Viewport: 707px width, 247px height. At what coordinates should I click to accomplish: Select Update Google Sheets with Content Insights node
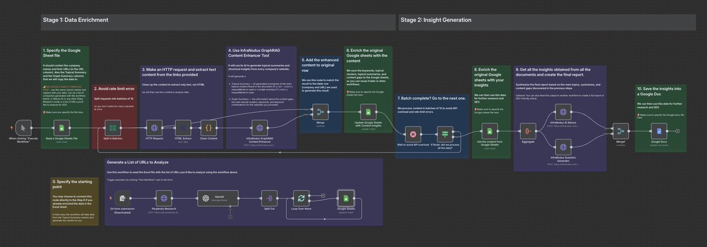point(368,111)
